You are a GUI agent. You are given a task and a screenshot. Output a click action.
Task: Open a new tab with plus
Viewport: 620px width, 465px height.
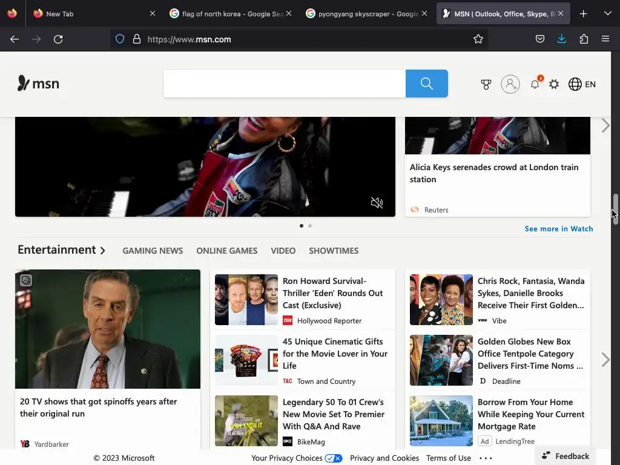pos(583,14)
